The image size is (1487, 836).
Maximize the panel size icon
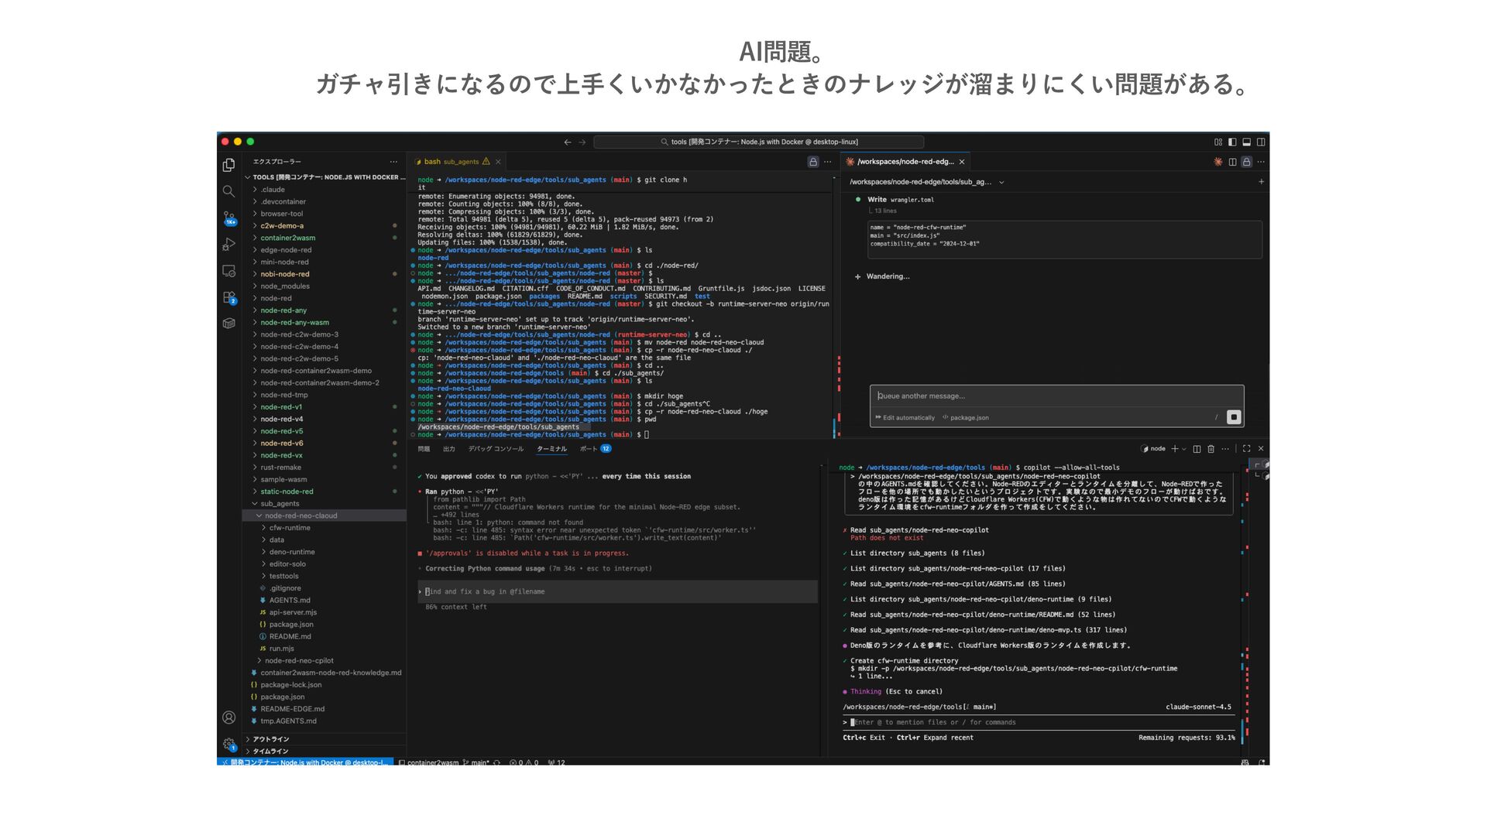tap(1246, 449)
